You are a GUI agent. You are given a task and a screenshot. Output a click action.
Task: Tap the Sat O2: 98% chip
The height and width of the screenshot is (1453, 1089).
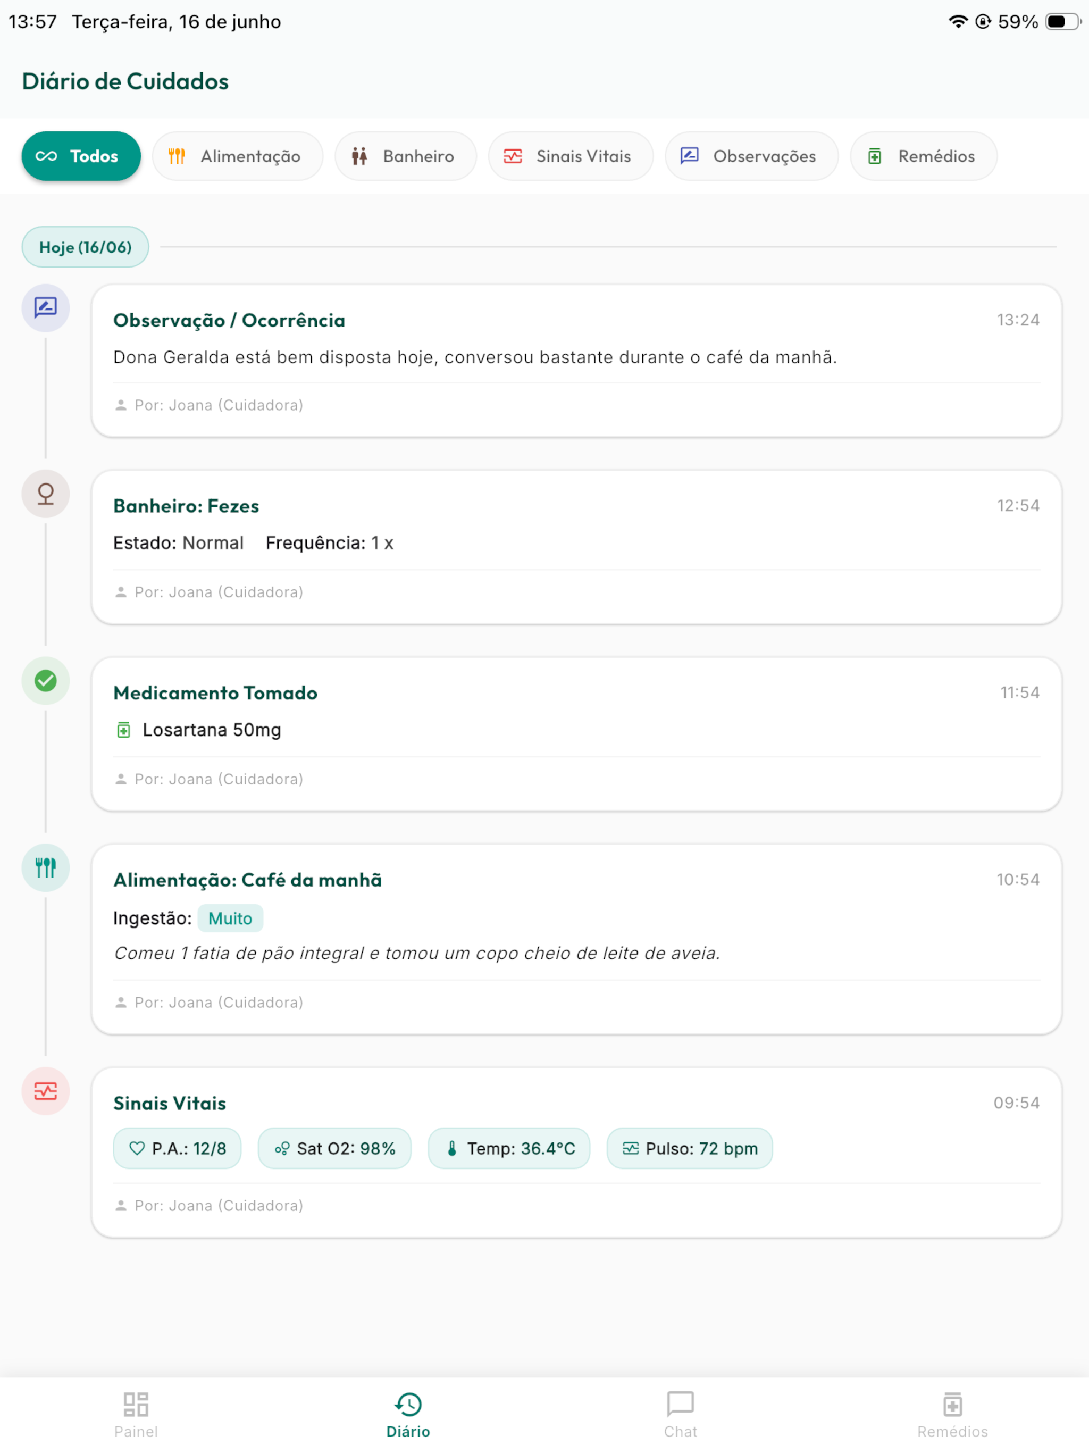tap(334, 1148)
